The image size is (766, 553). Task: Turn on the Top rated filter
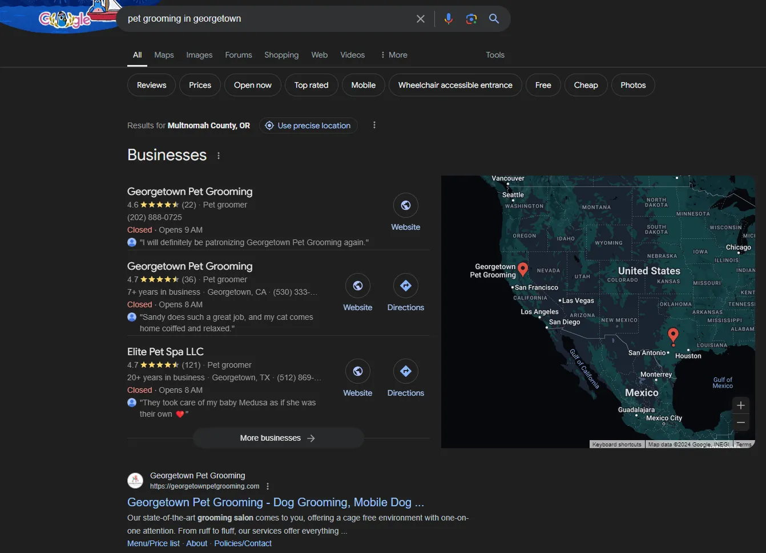pyautogui.click(x=311, y=84)
